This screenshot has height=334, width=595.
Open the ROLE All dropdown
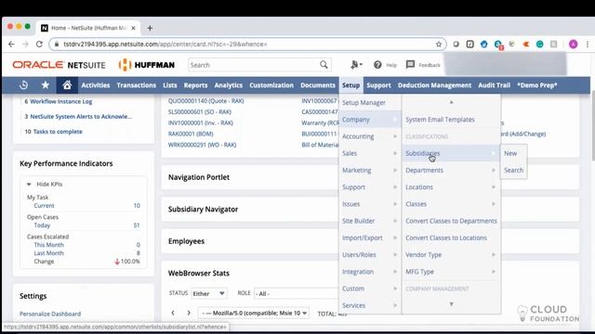[296, 293]
